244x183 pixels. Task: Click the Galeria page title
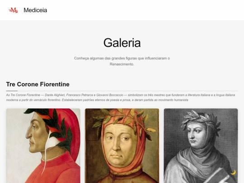tap(122, 43)
